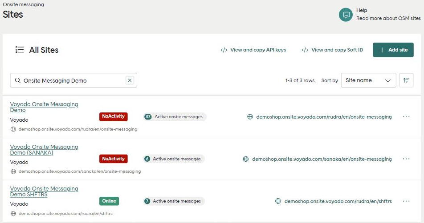424x223 pixels.
Task: Click inside the Onsite Messaging Demo search field
Action: point(73,80)
